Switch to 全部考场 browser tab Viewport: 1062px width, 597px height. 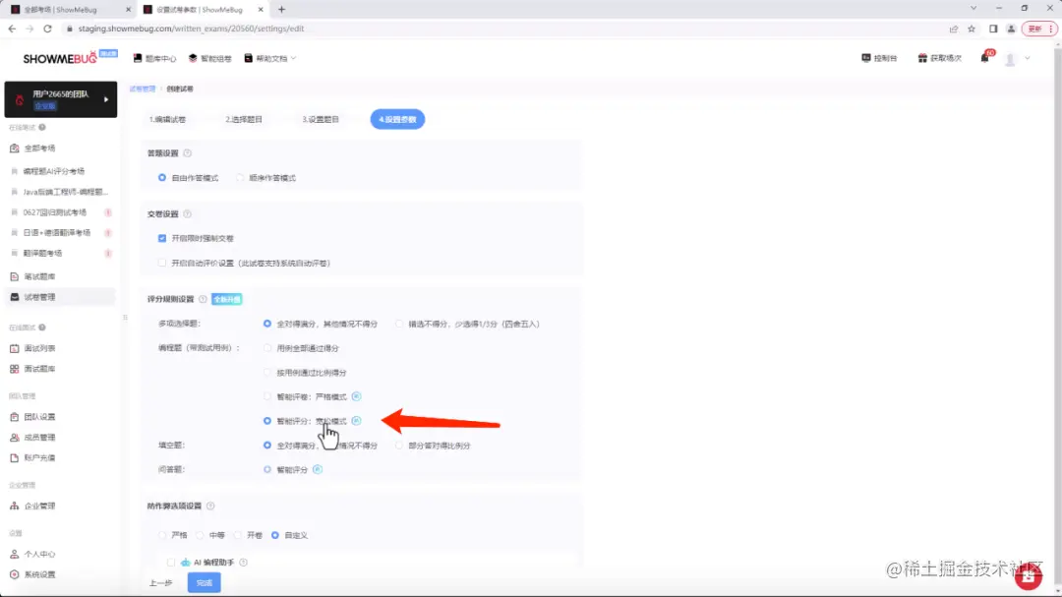click(69, 10)
